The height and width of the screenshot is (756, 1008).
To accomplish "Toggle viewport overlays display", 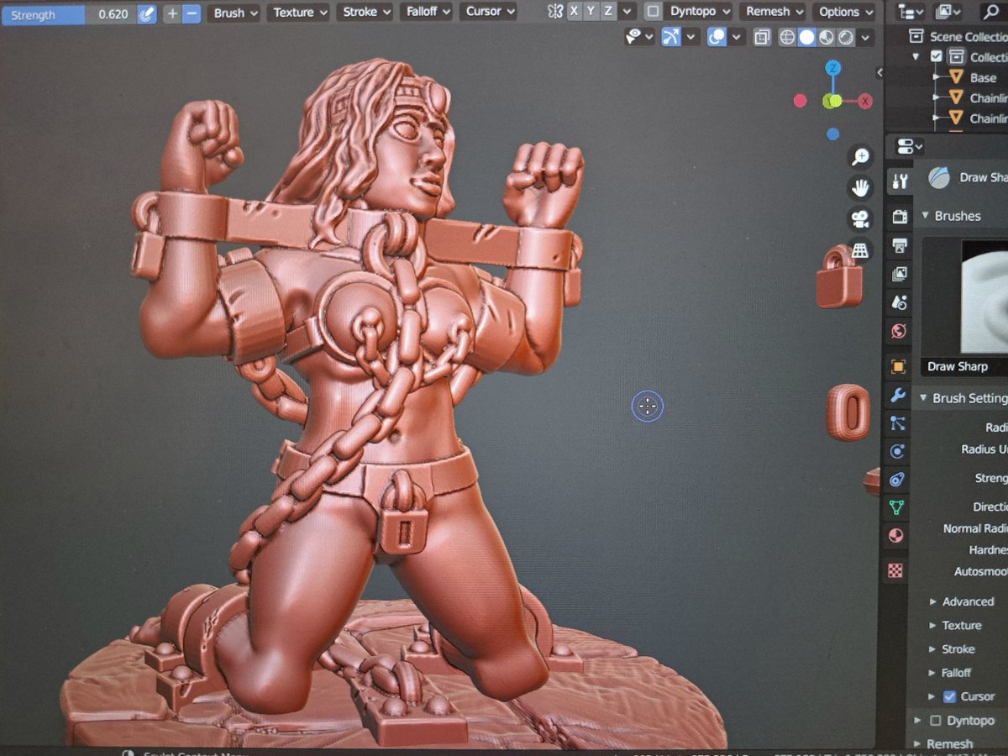I will (717, 37).
